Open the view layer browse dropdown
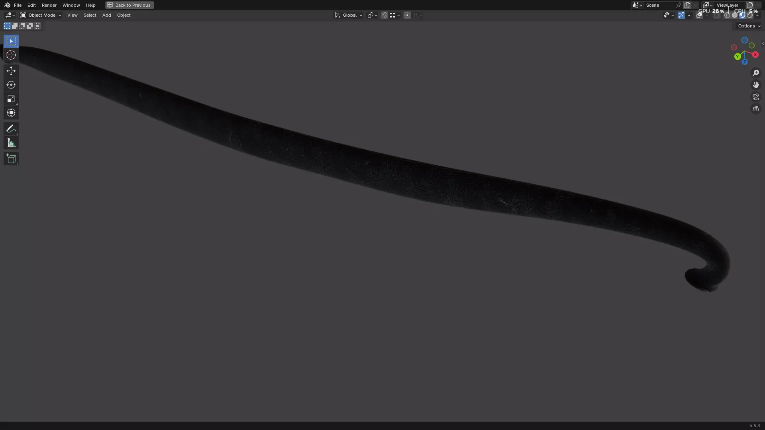Viewport: 765px width, 430px height. (x=708, y=5)
